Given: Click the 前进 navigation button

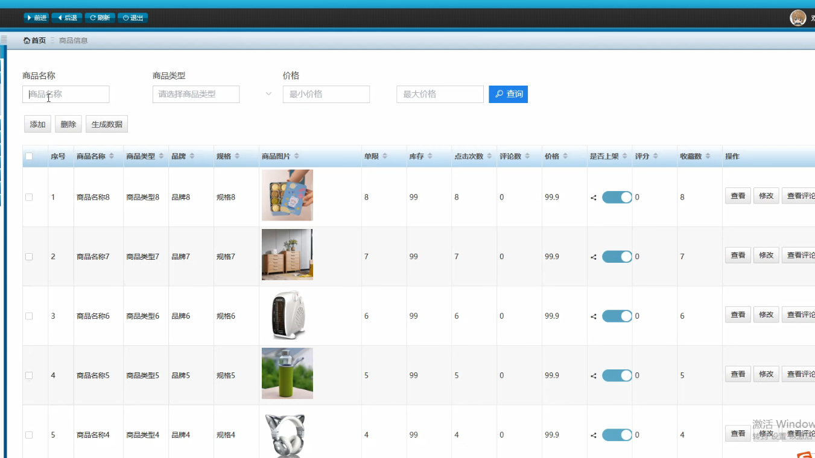Looking at the screenshot, I should pos(36,17).
